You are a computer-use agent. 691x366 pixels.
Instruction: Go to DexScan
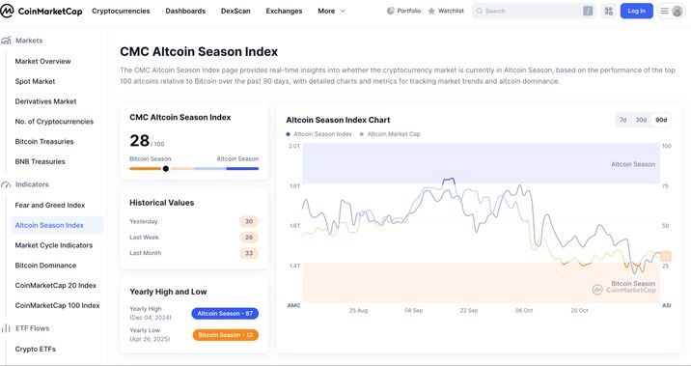pyautogui.click(x=235, y=11)
